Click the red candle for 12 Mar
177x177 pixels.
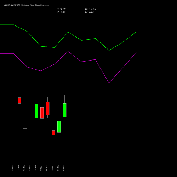point(19,101)
